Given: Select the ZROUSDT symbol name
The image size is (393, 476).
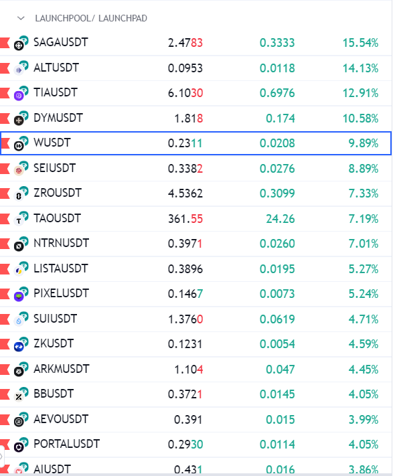Looking at the screenshot, I should tap(58, 193).
